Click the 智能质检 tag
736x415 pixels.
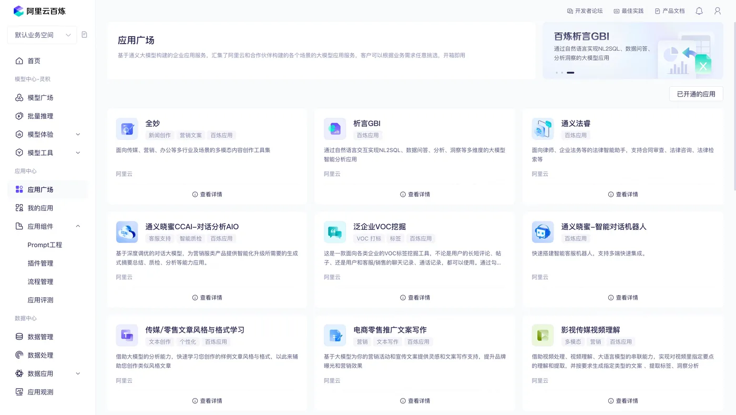[190, 239]
